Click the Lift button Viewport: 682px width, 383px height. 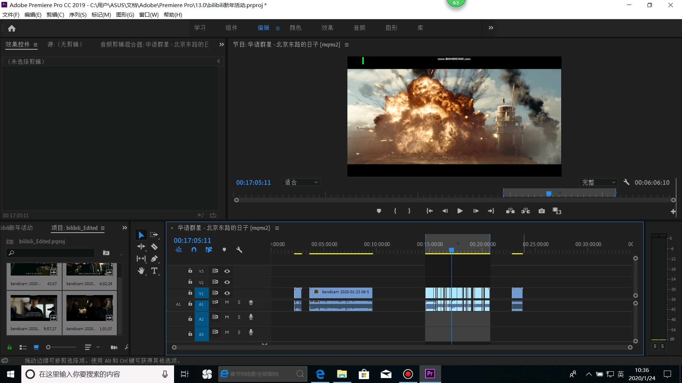coord(510,211)
